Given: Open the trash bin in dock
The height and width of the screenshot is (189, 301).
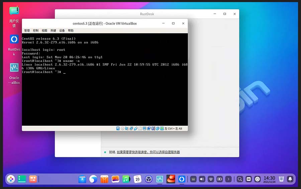Looking at the screenshot, I should pos(281,179).
